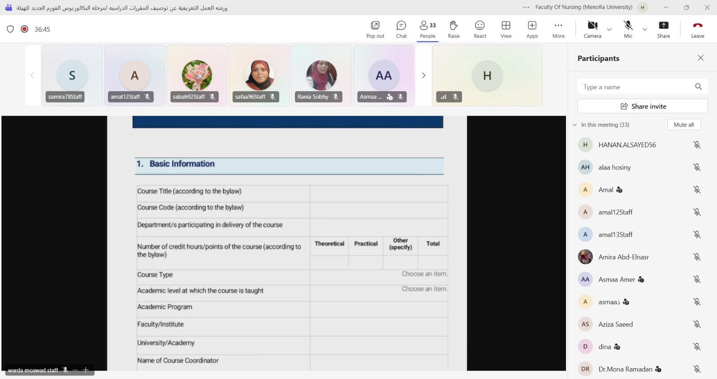Image resolution: width=717 pixels, height=379 pixels.
Task: Open the React emoji menu
Action: (479, 29)
